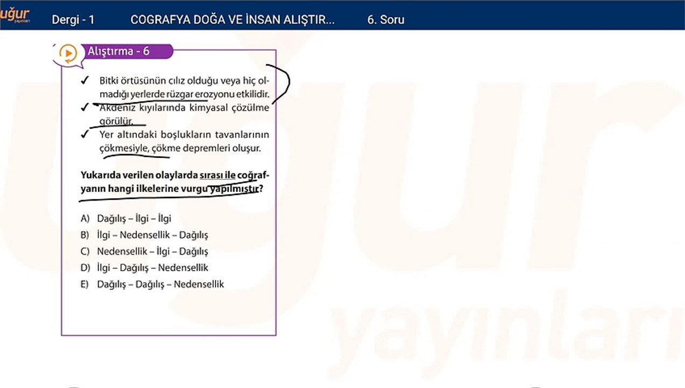Image resolution: width=685 pixels, height=388 pixels.
Task: Select answer C) Nedensellik – İlgi – Dağılış
Action: pyautogui.click(x=144, y=251)
